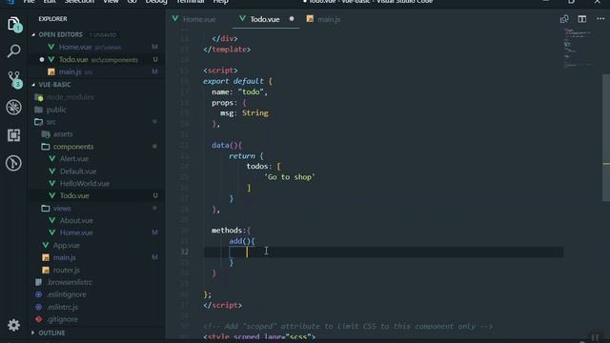
Task: Open main.js in the project file tree
Action: [x=64, y=257]
